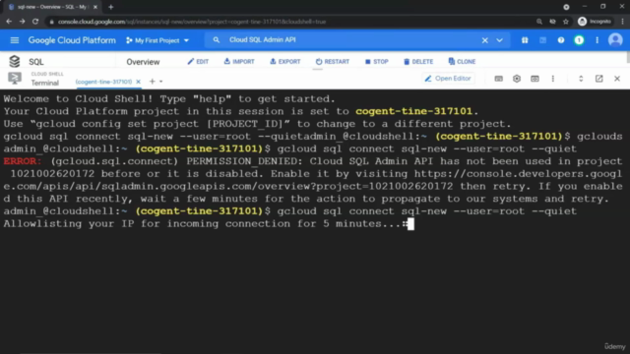Screen dimensions: 630x354
Task: Click the browser back arrow
Action: tap(9, 22)
